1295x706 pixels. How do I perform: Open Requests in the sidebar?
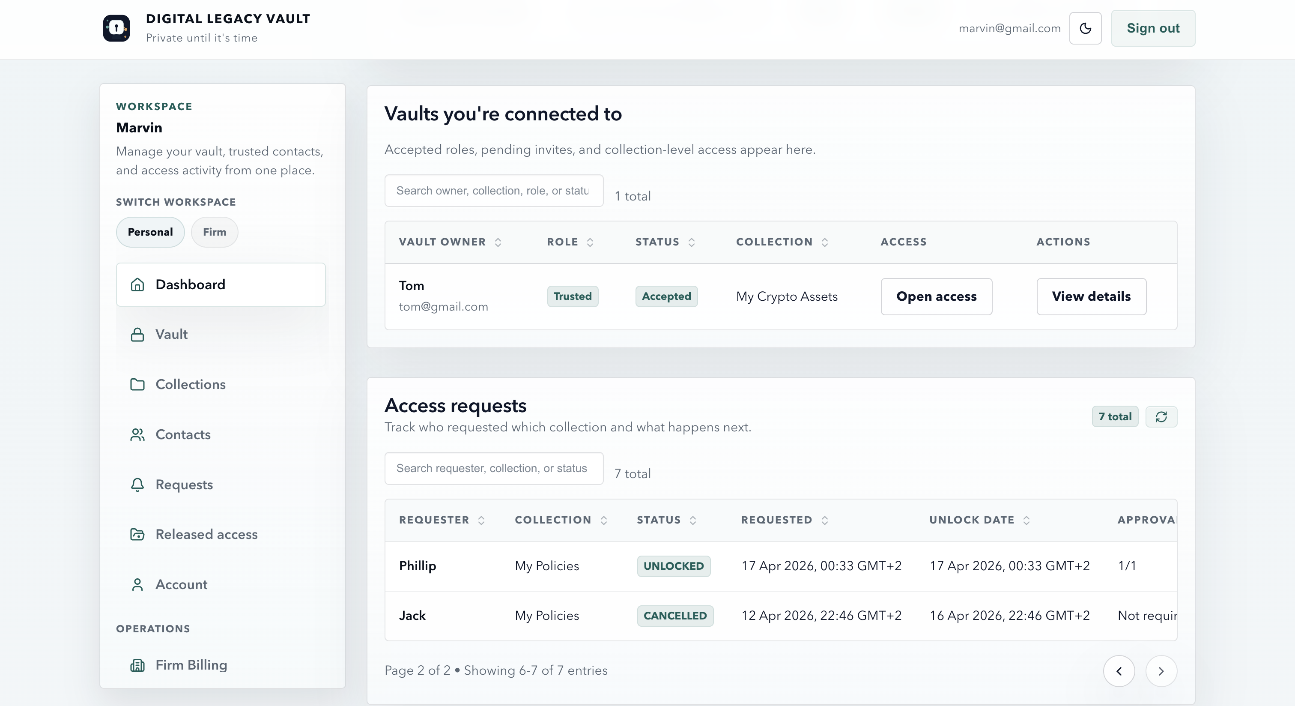click(x=221, y=484)
